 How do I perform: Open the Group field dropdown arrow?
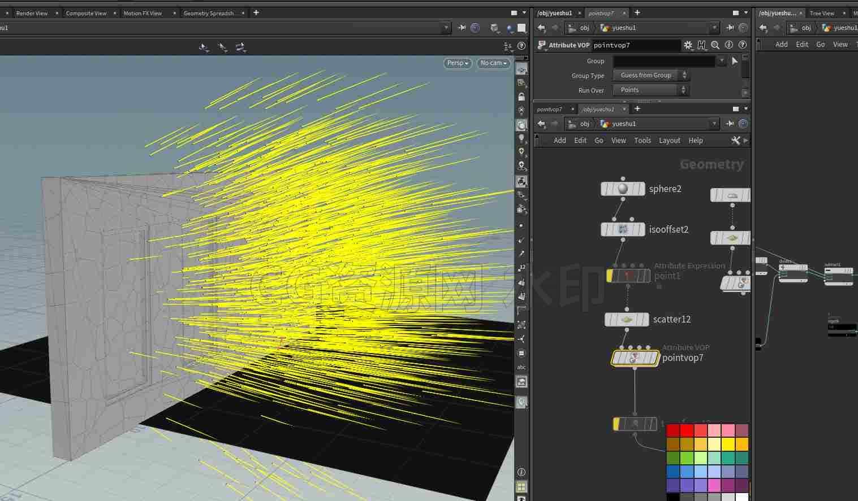tap(721, 61)
